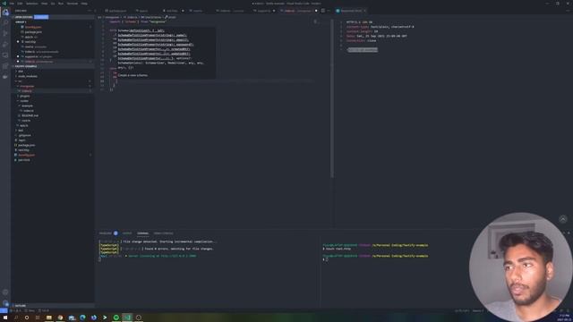
Task: Open the Extensions view in the activity bar
Action: pyautogui.click(x=5, y=66)
